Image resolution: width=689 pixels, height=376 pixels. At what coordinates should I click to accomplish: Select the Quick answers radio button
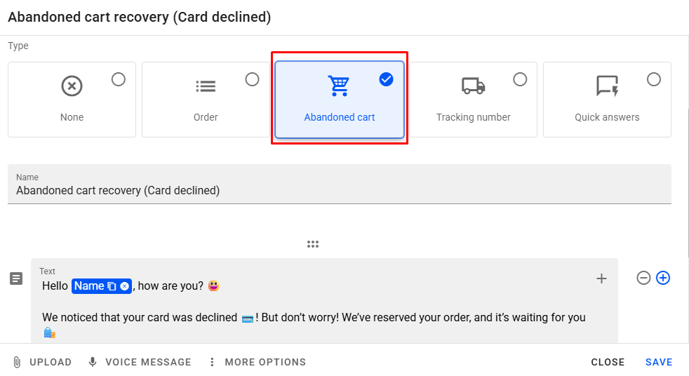click(x=654, y=79)
